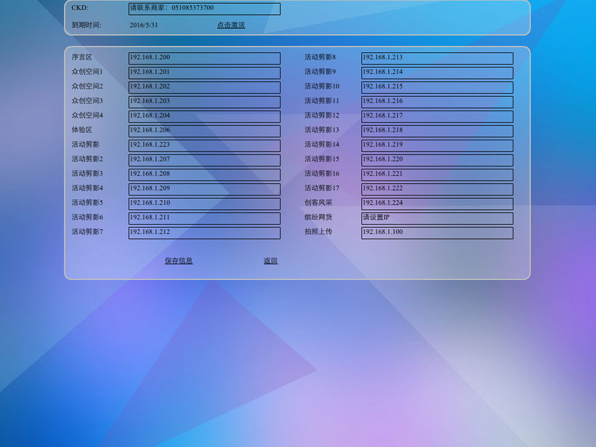Edit the 活动剪影6 IP field
This screenshot has height=447, width=596.
[x=204, y=218]
